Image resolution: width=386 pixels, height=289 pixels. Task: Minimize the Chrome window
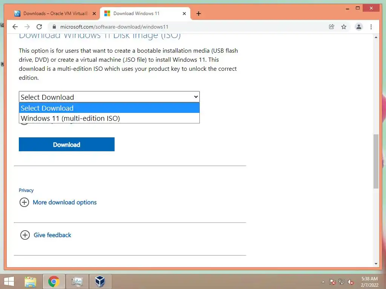coord(348,8)
